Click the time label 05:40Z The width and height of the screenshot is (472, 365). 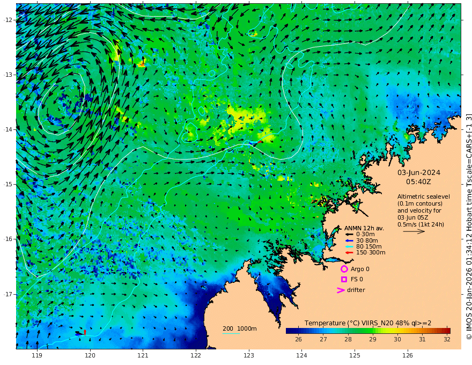(x=418, y=182)
